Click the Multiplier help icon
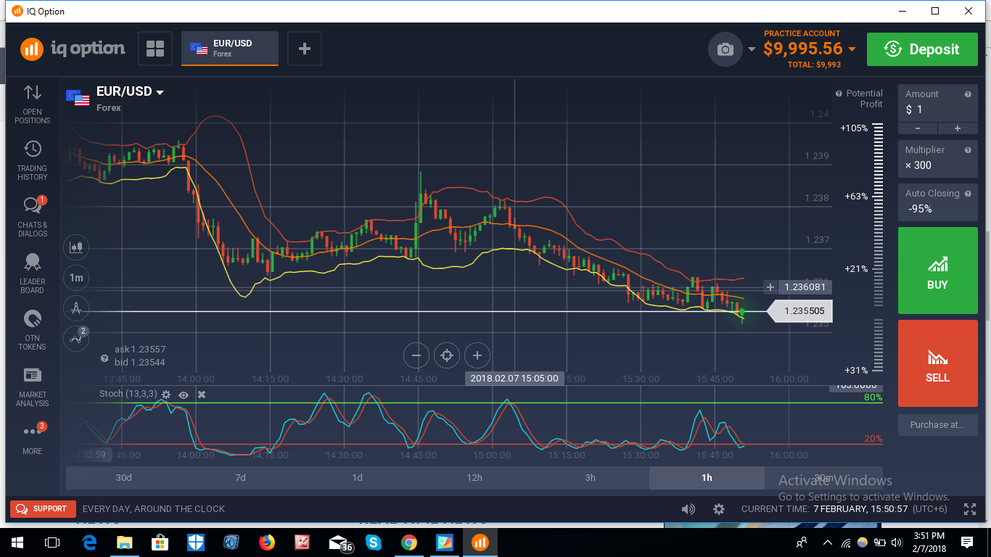The height and width of the screenshot is (557, 991). click(968, 150)
